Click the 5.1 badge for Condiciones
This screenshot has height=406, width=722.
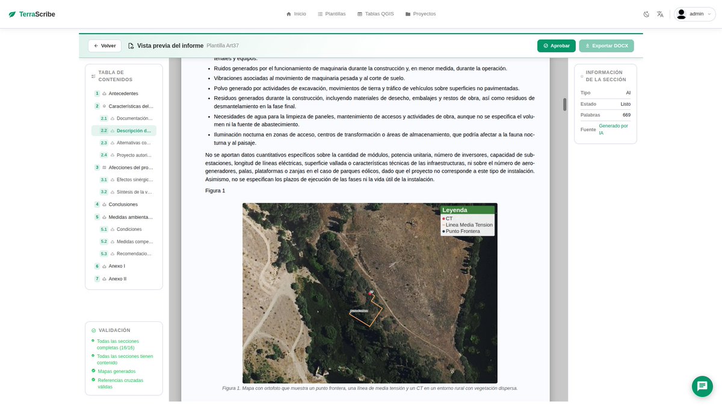click(x=104, y=229)
